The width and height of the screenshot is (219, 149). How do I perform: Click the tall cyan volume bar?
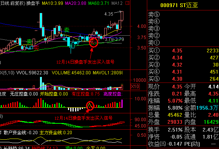(41, 84)
